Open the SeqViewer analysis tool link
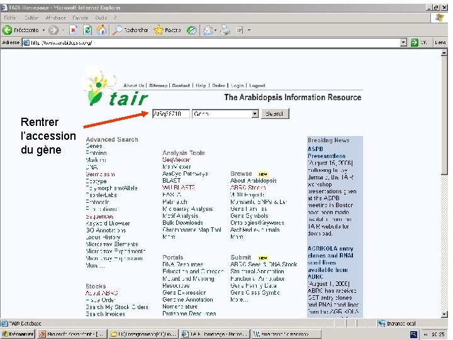The image size is (453, 340). coord(176,159)
